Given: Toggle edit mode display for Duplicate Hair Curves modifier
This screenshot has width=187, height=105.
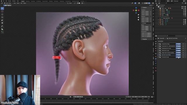Looking at the screenshot, I should tap(176, 48).
